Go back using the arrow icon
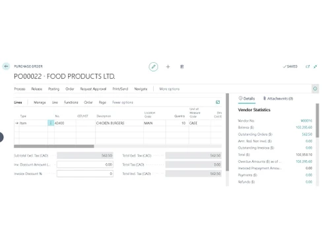This screenshot has width=330, height=248. click(6, 66)
